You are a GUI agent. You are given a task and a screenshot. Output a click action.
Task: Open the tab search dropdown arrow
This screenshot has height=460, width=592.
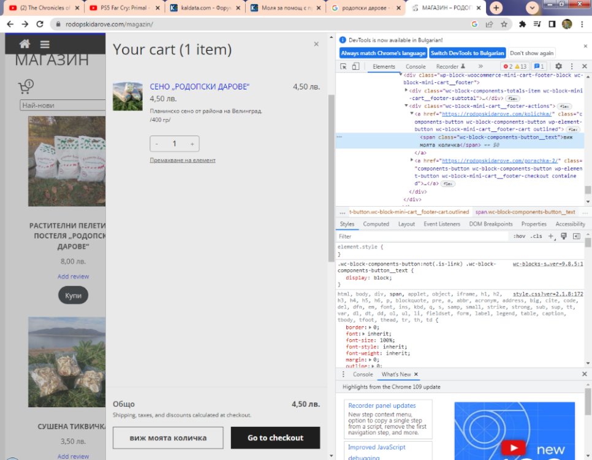coord(532,8)
